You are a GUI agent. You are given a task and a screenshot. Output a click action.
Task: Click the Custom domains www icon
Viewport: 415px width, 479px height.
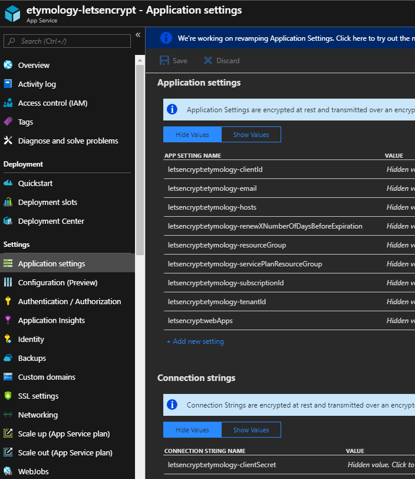[8, 377]
